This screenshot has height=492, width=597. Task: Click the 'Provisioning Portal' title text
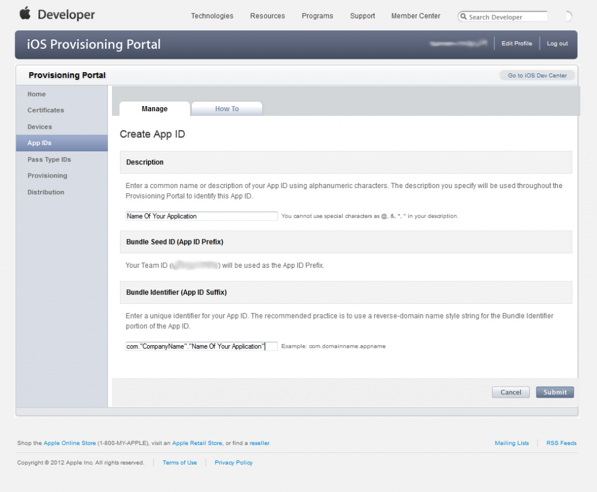tap(67, 75)
